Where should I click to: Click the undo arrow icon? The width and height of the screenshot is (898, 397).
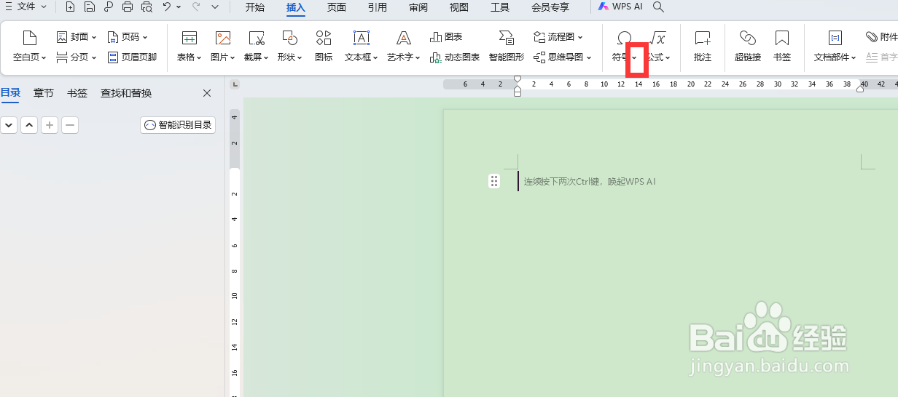click(167, 7)
